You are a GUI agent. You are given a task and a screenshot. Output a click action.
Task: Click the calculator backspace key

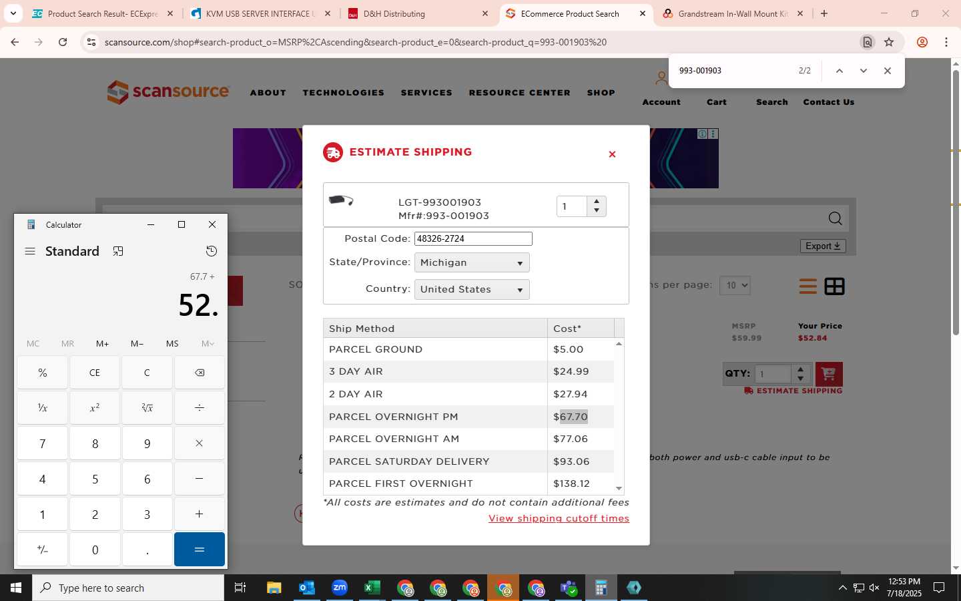(200, 373)
